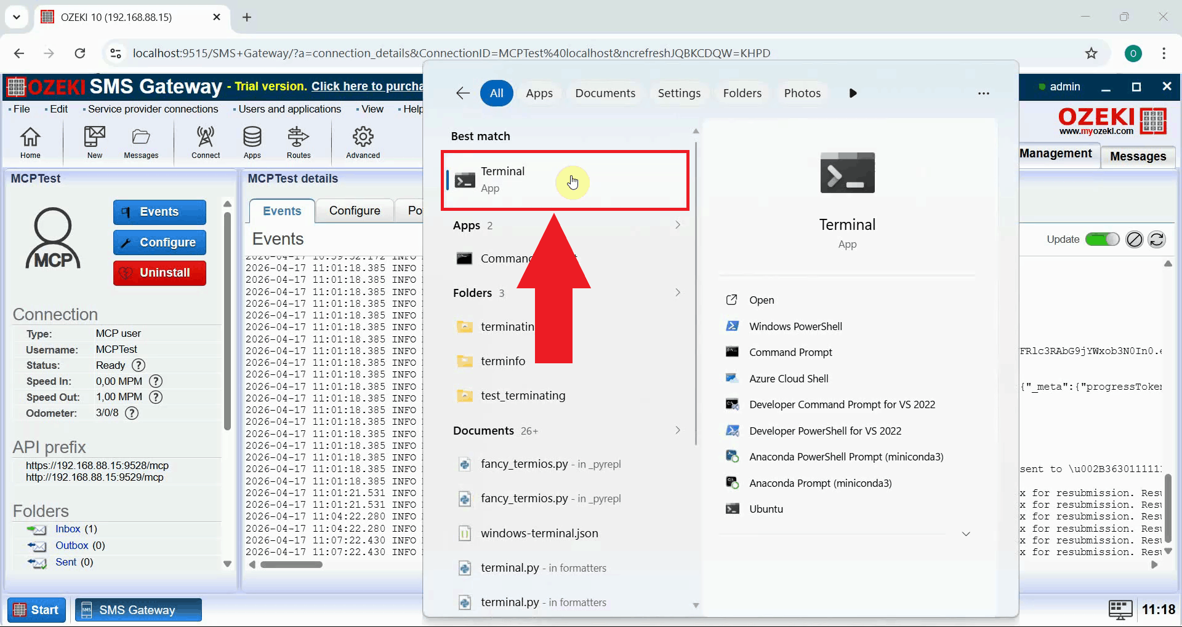Click the refresh icon next to Update
The height and width of the screenshot is (627, 1182).
click(1157, 240)
